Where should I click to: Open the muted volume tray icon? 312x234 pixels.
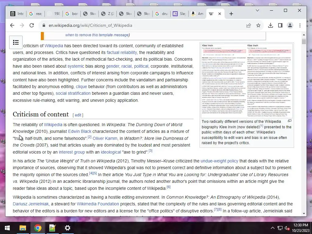pos(287,228)
